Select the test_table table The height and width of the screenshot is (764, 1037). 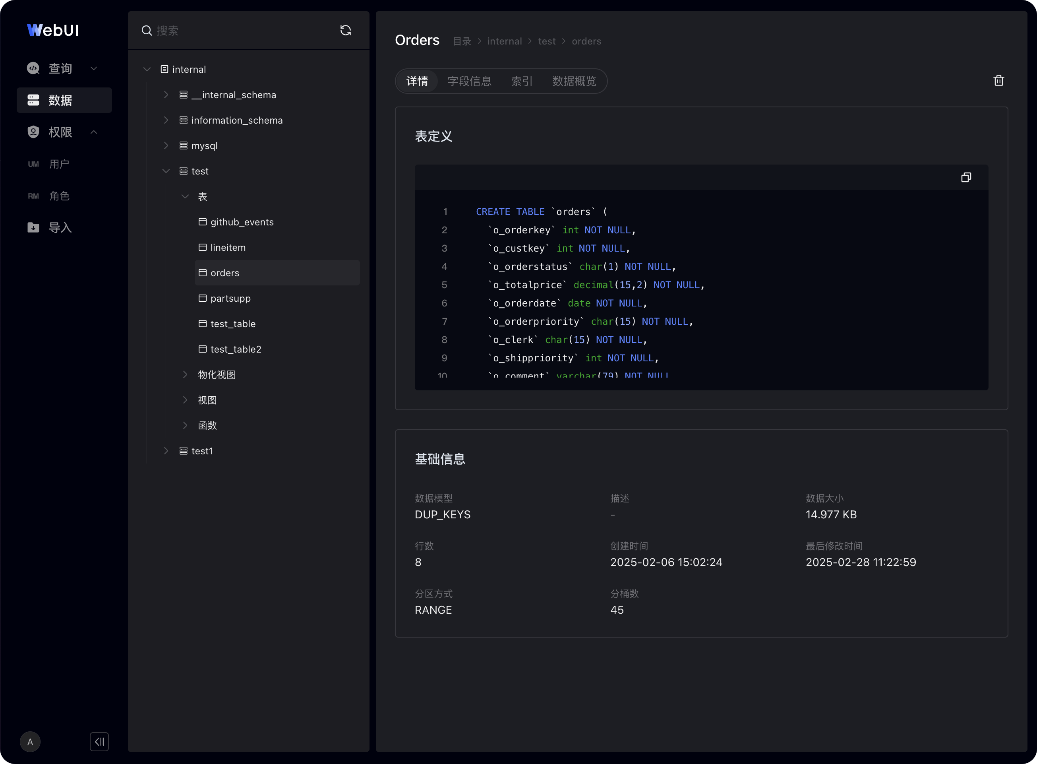(x=277, y=324)
